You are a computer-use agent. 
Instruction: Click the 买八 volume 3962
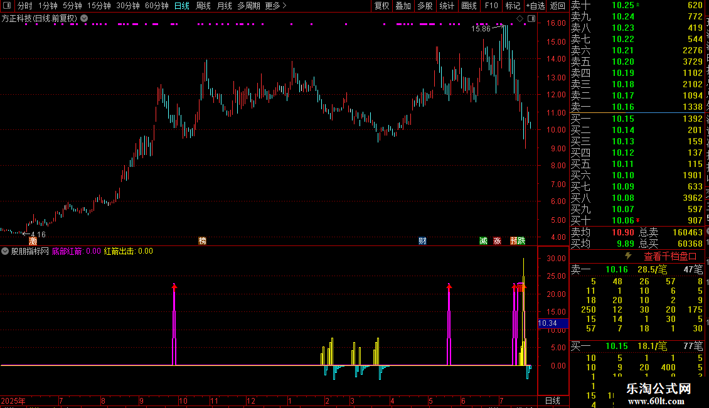[692, 198]
